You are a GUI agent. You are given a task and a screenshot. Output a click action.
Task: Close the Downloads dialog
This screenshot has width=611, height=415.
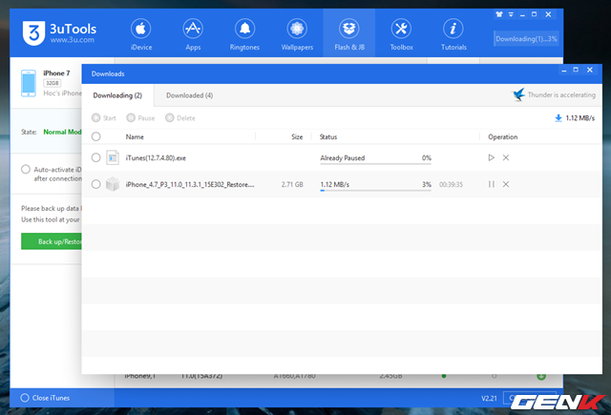[x=590, y=70]
